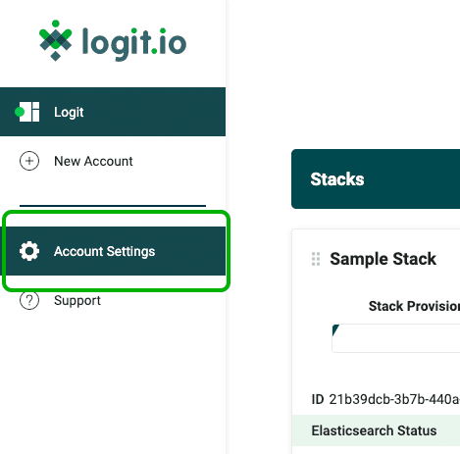Click the ID label in stack card
The height and width of the screenshot is (454, 460).
coord(318,399)
